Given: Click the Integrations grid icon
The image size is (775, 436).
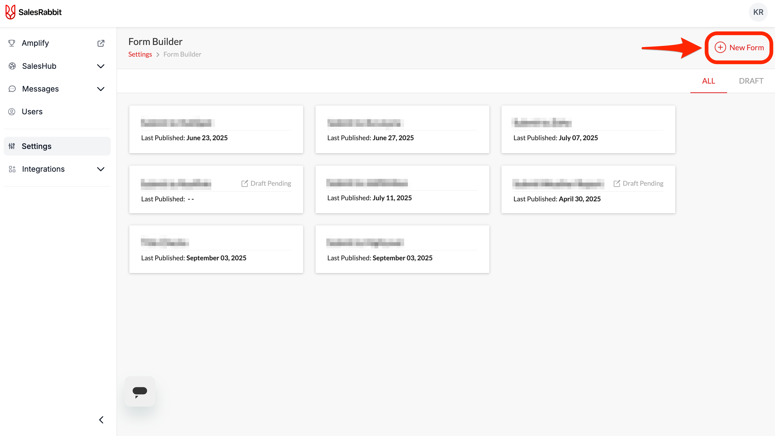Looking at the screenshot, I should tap(12, 169).
